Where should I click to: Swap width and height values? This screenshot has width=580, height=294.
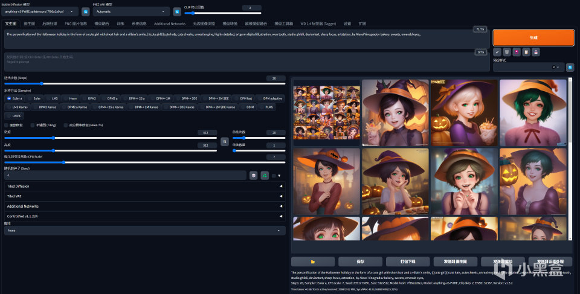(x=225, y=142)
